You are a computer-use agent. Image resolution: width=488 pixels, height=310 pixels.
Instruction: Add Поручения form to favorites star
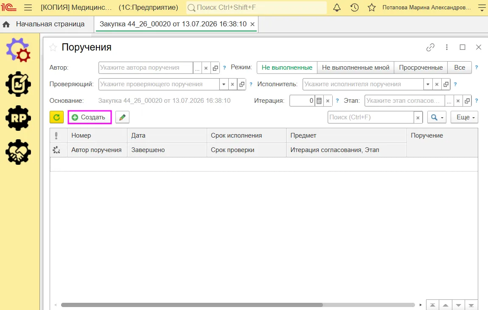(53, 48)
